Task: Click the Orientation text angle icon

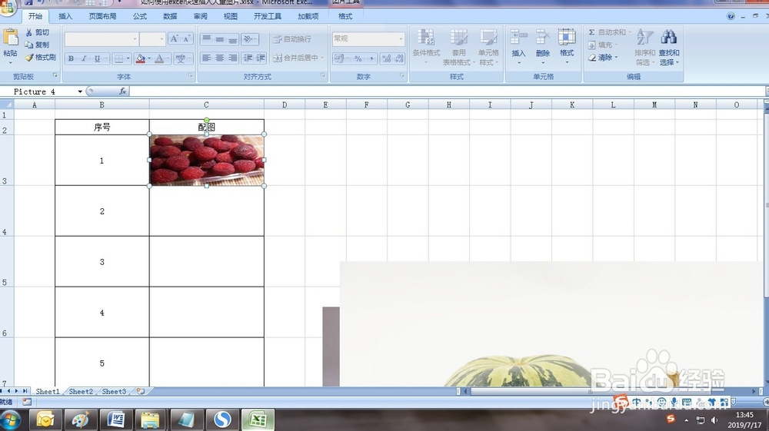Action: click(x=248, y=38)
